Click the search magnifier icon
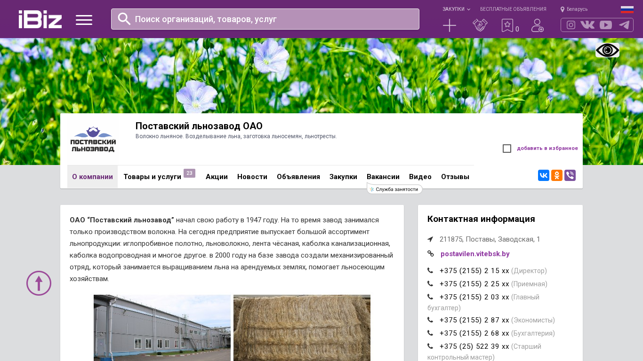 [124, 19]
